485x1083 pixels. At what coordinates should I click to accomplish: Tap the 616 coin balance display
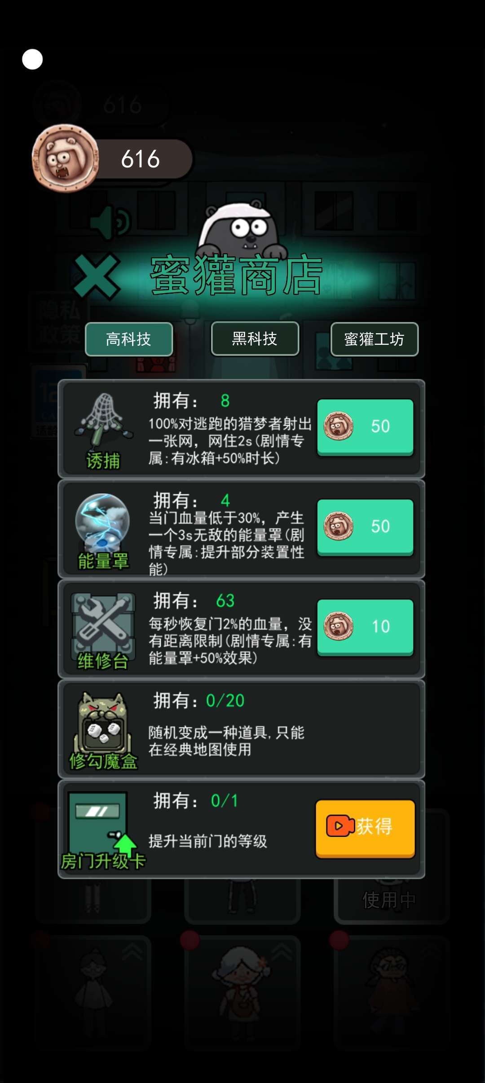(141, 159)
